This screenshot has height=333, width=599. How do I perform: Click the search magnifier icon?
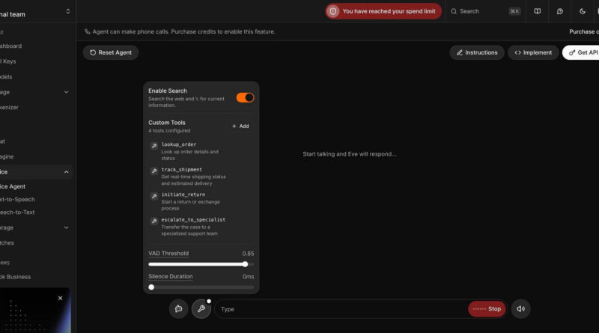pyautogui.click(x=454, y=11)
